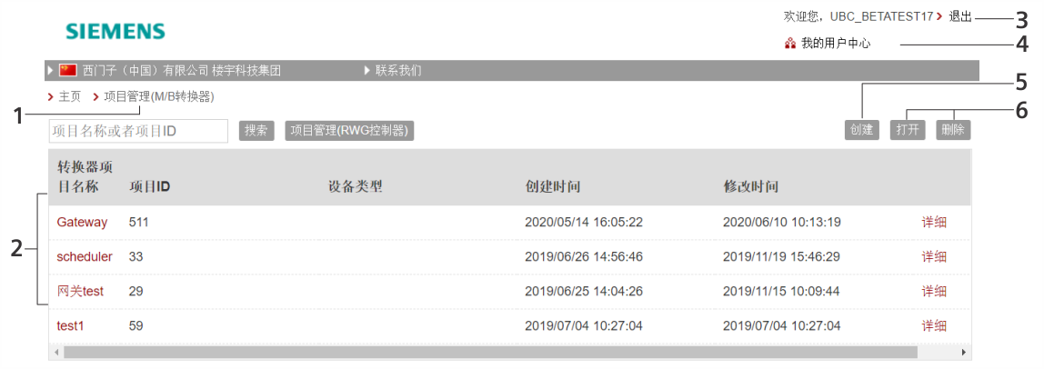Click the 搜索 button

click(x=256, y=130)
